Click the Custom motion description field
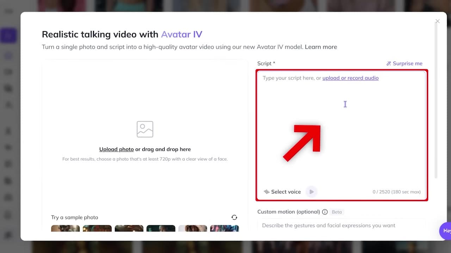 click(341, 225)
